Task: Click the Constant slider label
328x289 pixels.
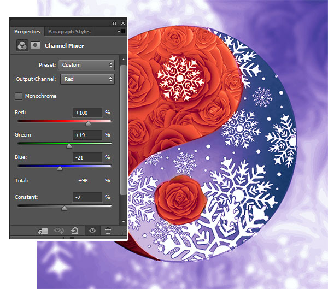Action: click(26, 197)
